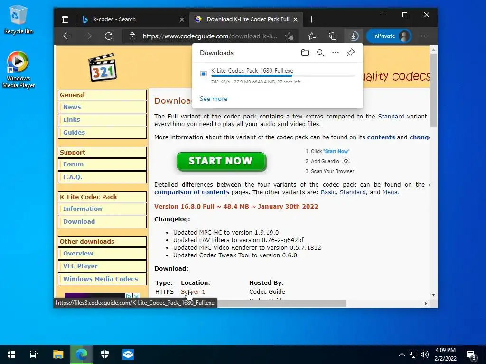Viewport: 486px width, 364px height.
Task: Open downloads folder icon in Downloads panel
Action: (305, 53)
